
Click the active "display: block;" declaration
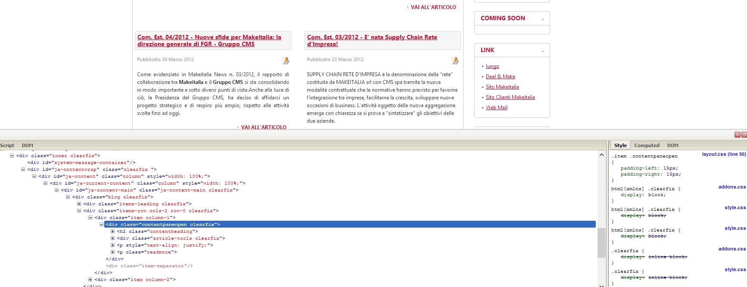click(643, 195)
